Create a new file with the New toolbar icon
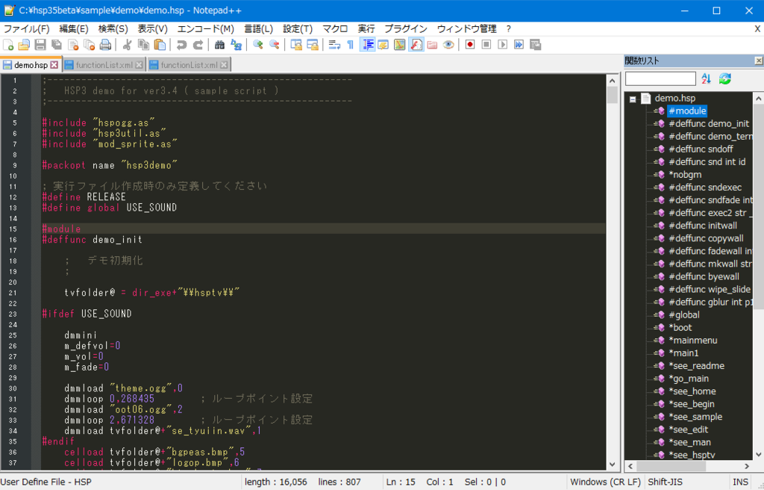The width and height of the screenshot is (764, 490). [8, 45]
